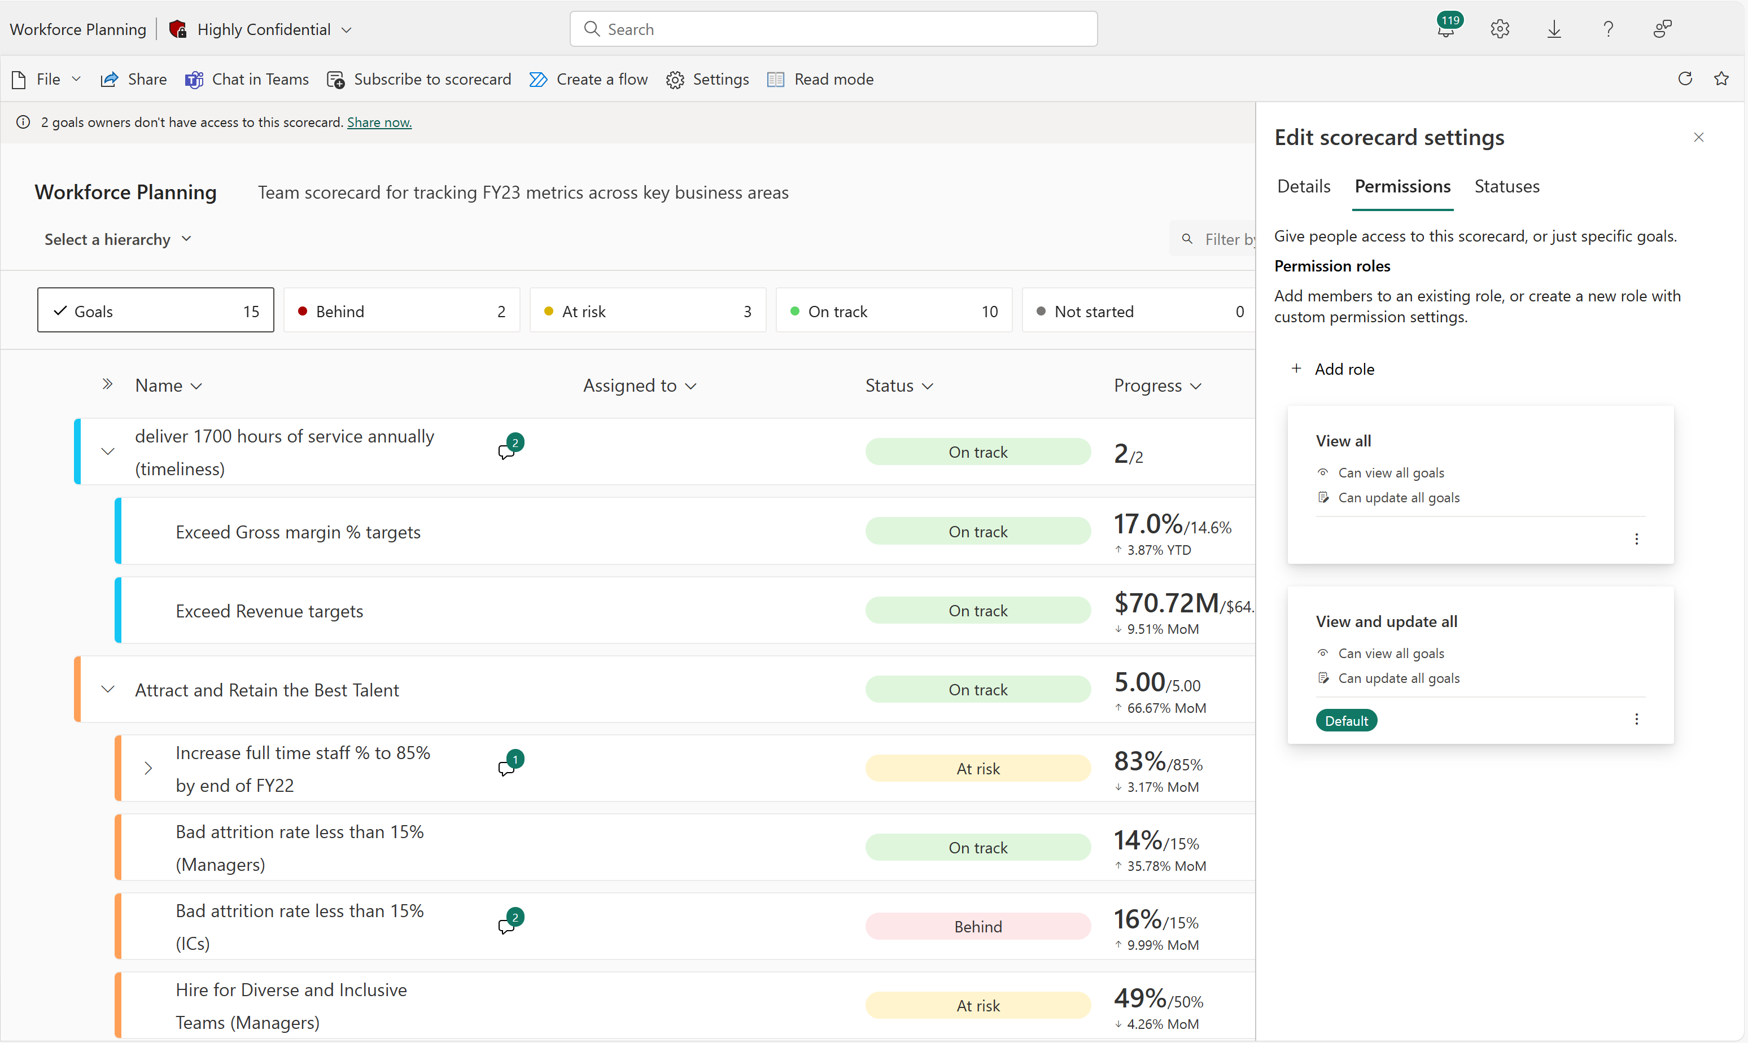
Task: Click the notifications bell icon
Action: 1443,27
